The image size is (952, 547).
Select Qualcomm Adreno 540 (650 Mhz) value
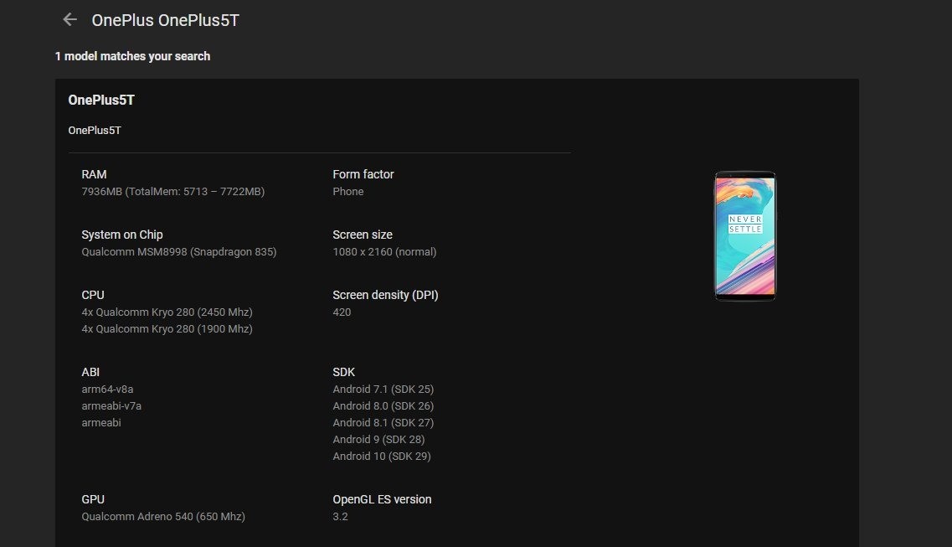(163, 516)
